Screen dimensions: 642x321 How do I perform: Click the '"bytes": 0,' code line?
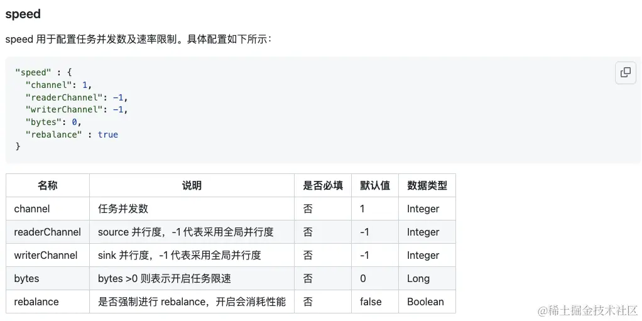(53, 122)
